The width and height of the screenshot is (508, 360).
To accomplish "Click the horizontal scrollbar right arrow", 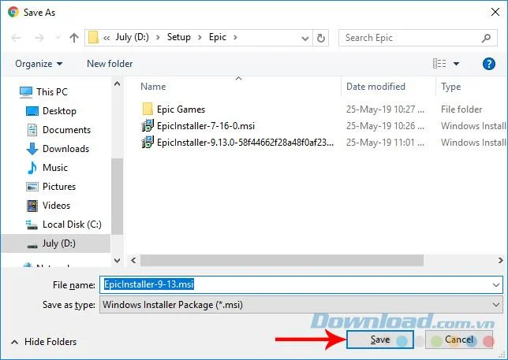I will [x=501, y=261].
